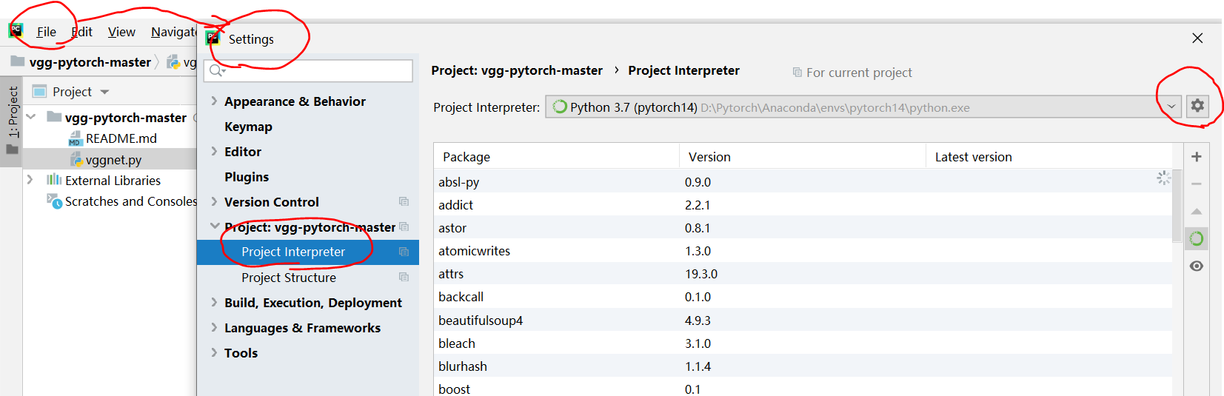The width and height of the screenshot is (1224, 396).
Task: Click the green Conda environment icon
Action: 1197,238
